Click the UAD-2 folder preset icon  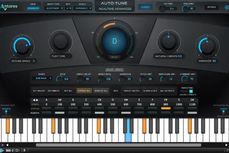click(x=17, y=150)
